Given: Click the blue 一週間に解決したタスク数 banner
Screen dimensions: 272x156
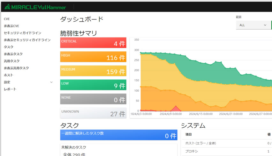Looking at the screenshot, I should 118,135.
